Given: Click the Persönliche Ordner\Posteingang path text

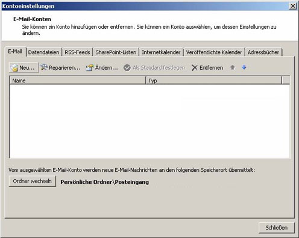Looking at the screenshot, I should pyautogui.click(x=105, y=182).
